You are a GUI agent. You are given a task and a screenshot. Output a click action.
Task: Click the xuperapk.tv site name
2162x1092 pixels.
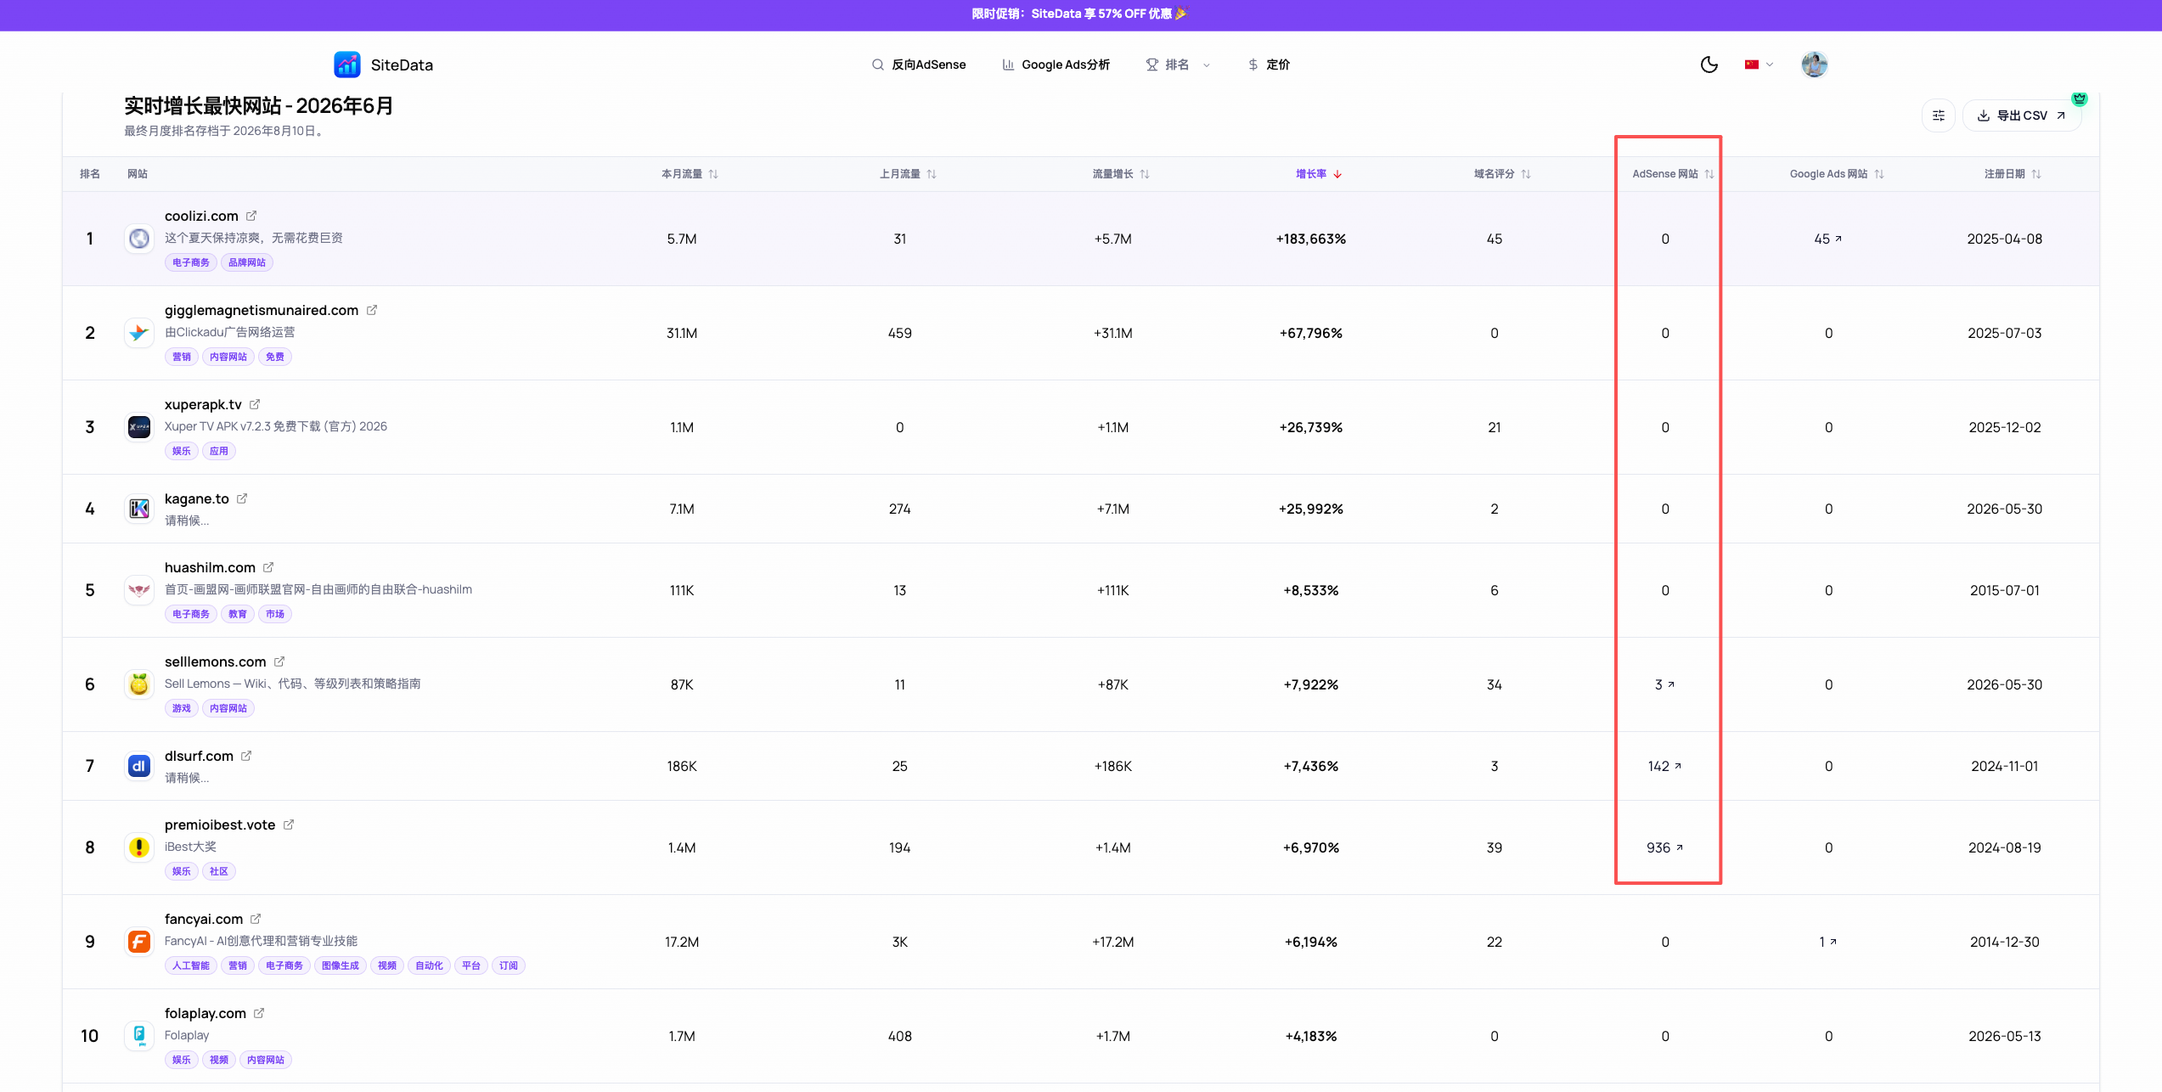tap(203, 404)
